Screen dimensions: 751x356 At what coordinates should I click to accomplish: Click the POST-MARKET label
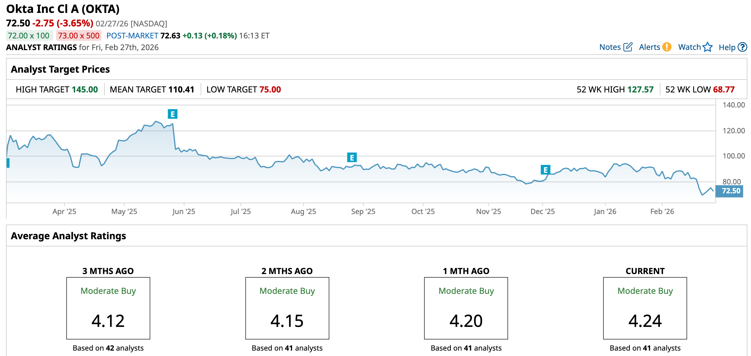coord(132,36)
